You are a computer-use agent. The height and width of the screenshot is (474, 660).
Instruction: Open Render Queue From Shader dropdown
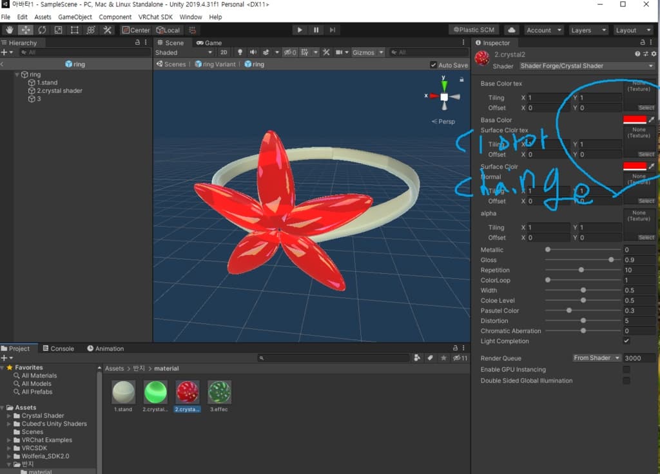point(597,358)
